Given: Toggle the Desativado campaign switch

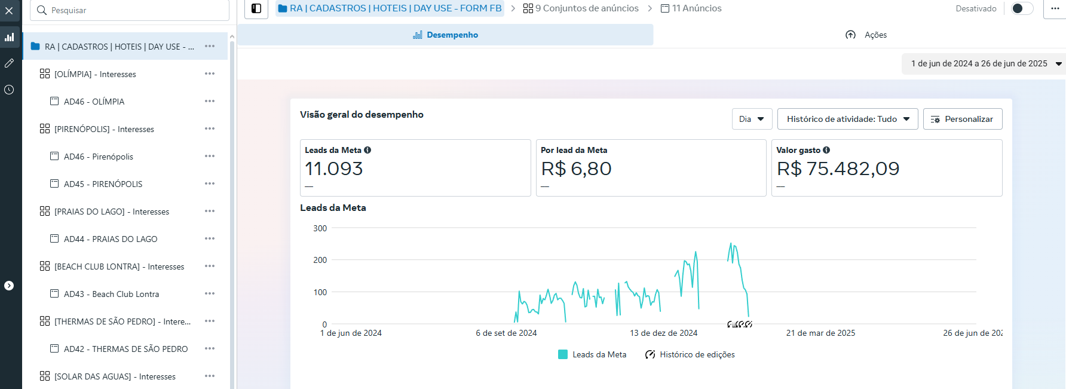Looking at the screenshot, I should click(1021, 8).
